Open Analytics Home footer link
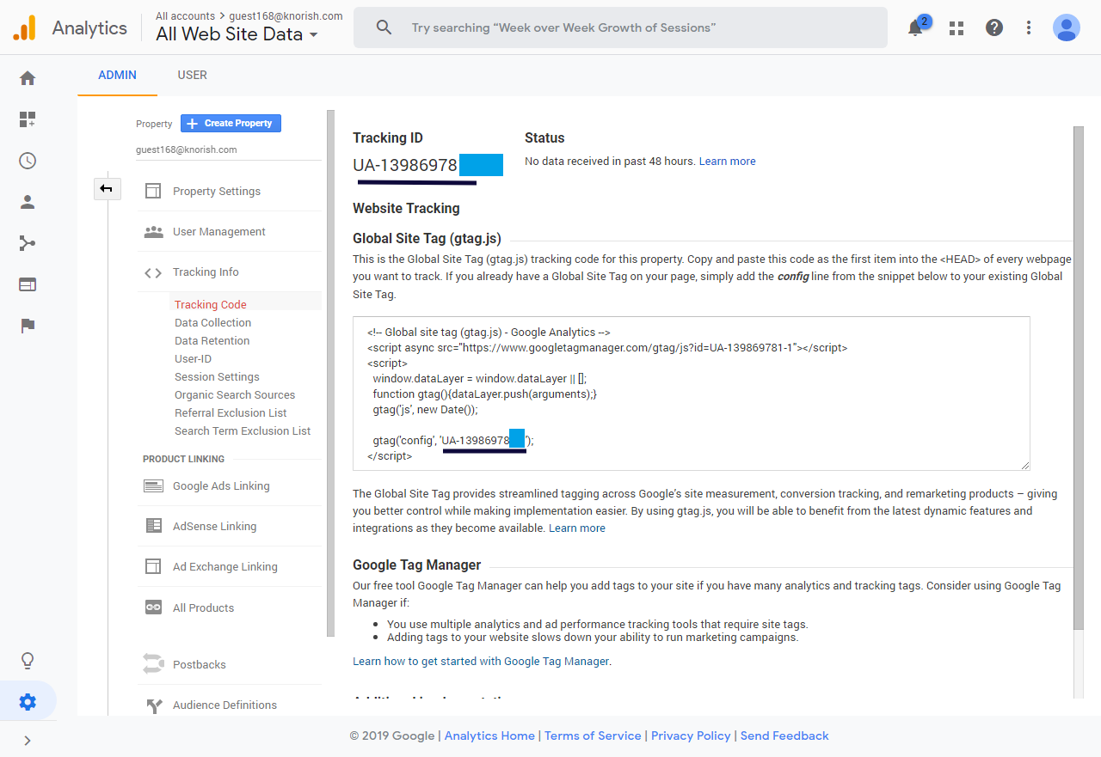 coord(489,736)
